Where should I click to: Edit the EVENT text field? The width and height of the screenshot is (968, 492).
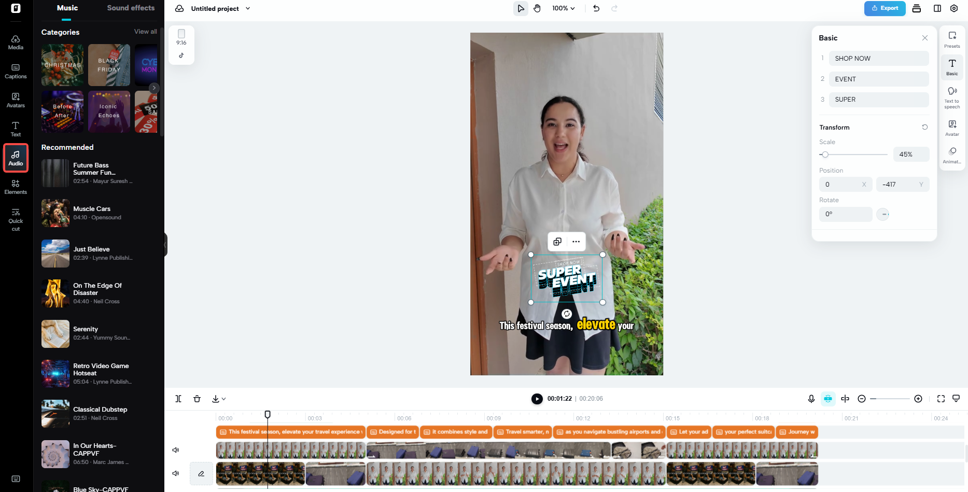[879, 79]
